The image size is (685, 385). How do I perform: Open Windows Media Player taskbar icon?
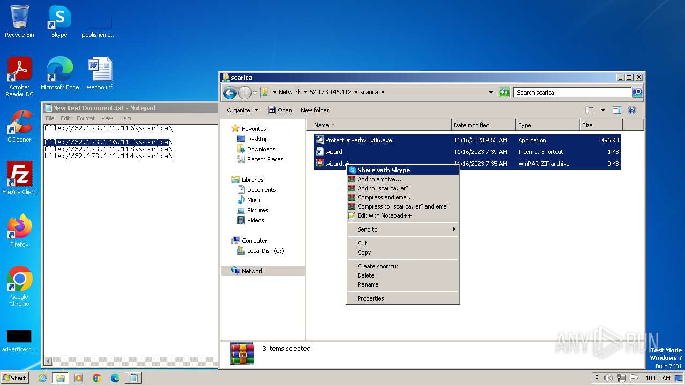tap(79, 378)
